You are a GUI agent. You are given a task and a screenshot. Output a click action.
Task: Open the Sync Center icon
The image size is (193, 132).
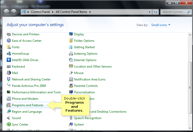coord(9,125)
